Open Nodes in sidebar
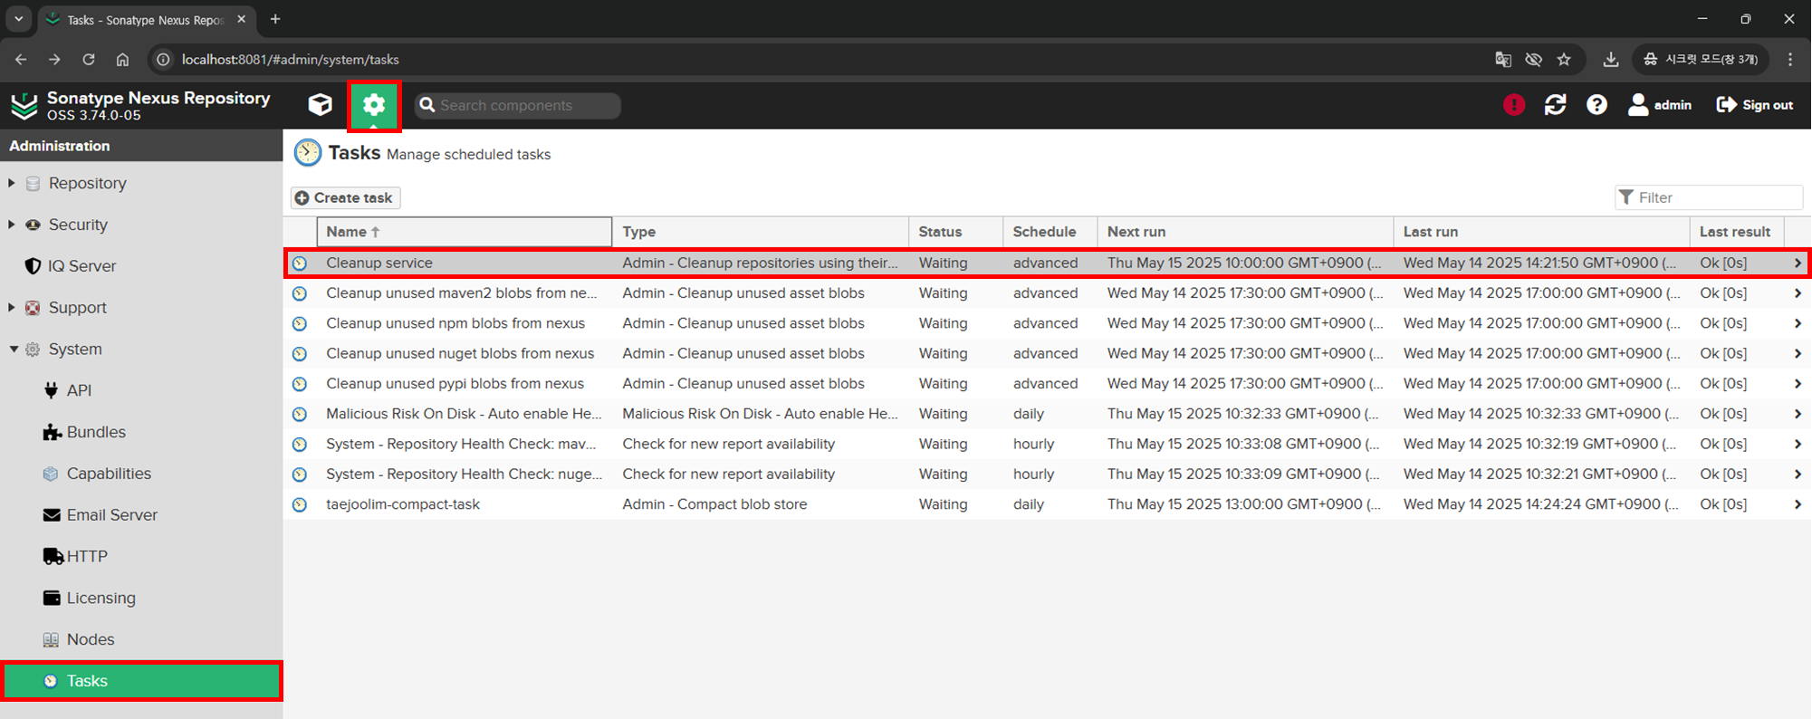This screenshot has width=1812, height=719. pos(90,639)
